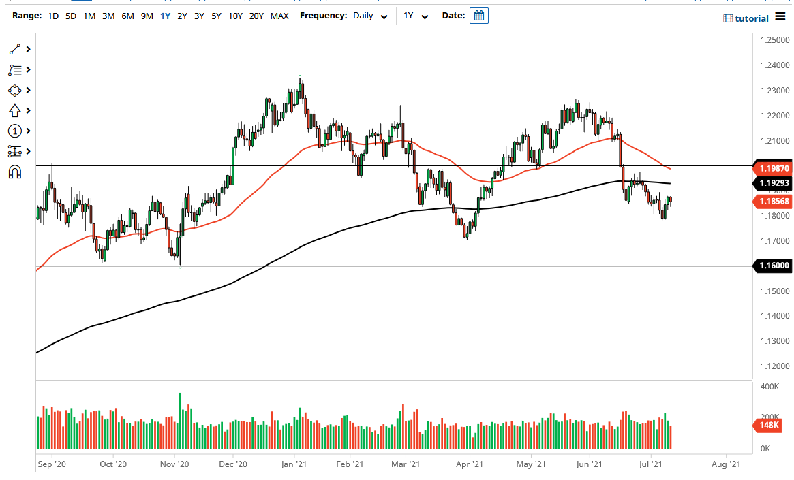Expand the trend line tool submenu arrow
794x480 pixels.
click(29, 50)
